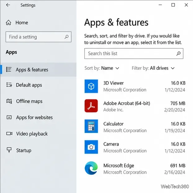Focus the Find a setting field

[38, 37]
